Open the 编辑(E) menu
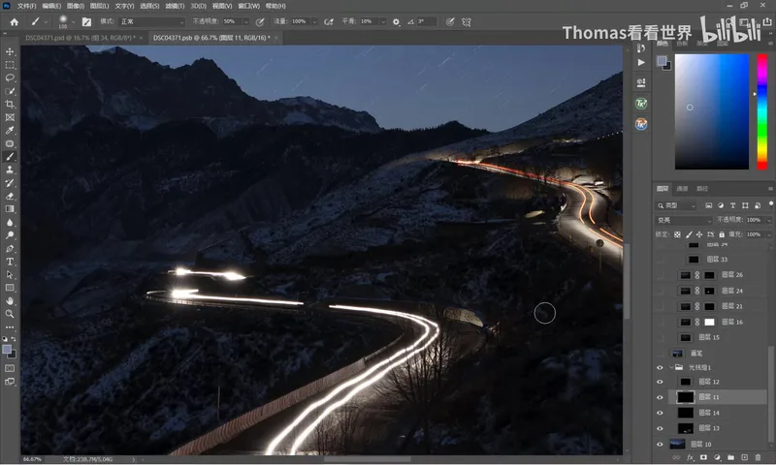Screen dimensions: 776x465 [51, 6]
